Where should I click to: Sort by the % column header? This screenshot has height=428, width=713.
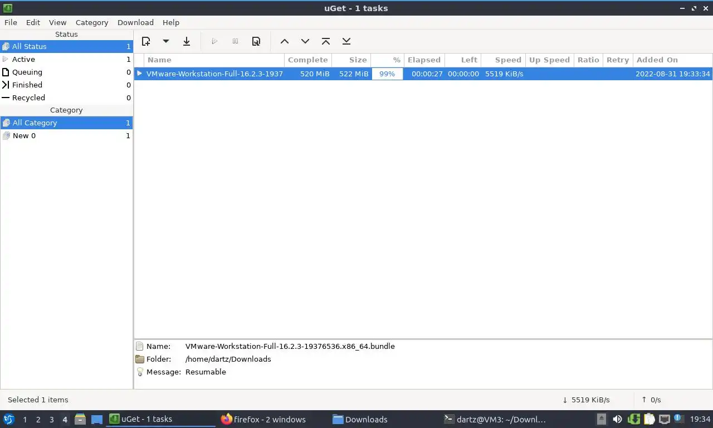[388, 60]
